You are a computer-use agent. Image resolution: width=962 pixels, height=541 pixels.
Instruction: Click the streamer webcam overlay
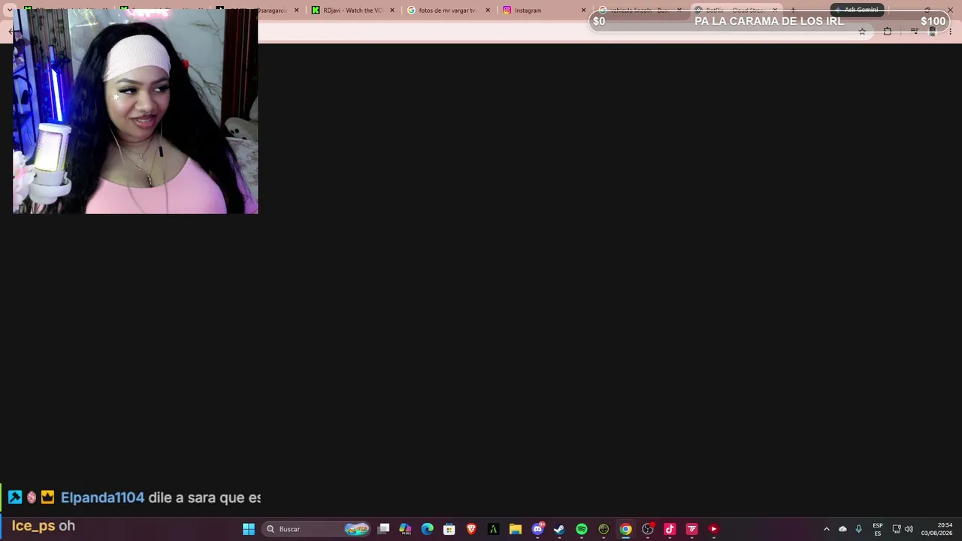135,111
